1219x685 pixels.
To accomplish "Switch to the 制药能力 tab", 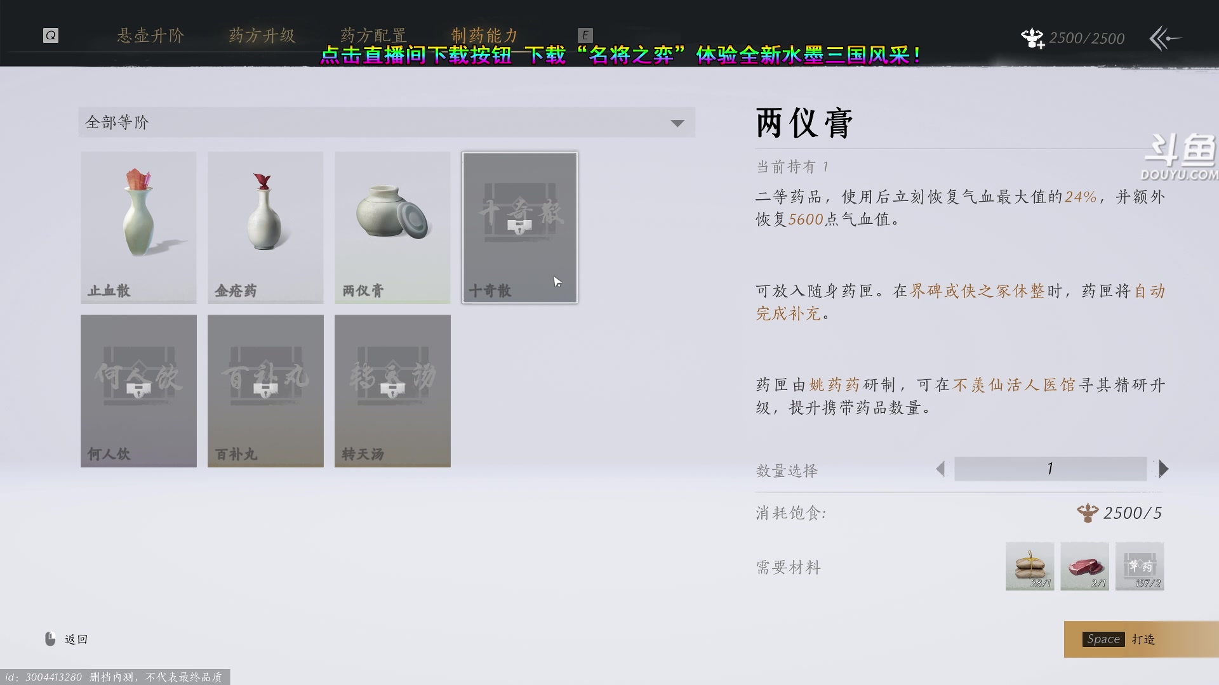I will click(x=486, y=36).
